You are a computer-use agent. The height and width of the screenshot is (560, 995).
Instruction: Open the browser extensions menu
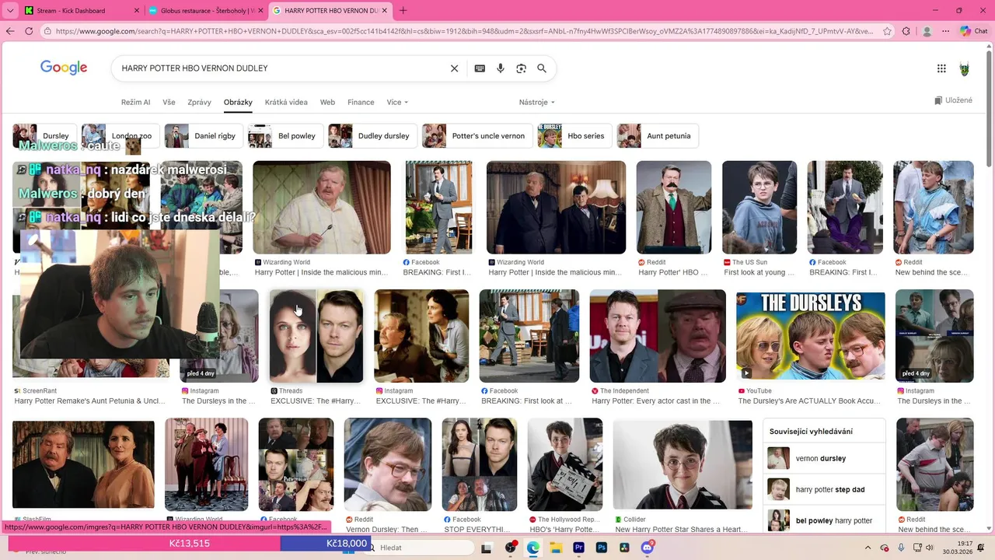point(906,31)
